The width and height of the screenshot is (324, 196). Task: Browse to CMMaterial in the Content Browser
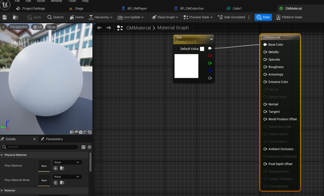(15, 17)
